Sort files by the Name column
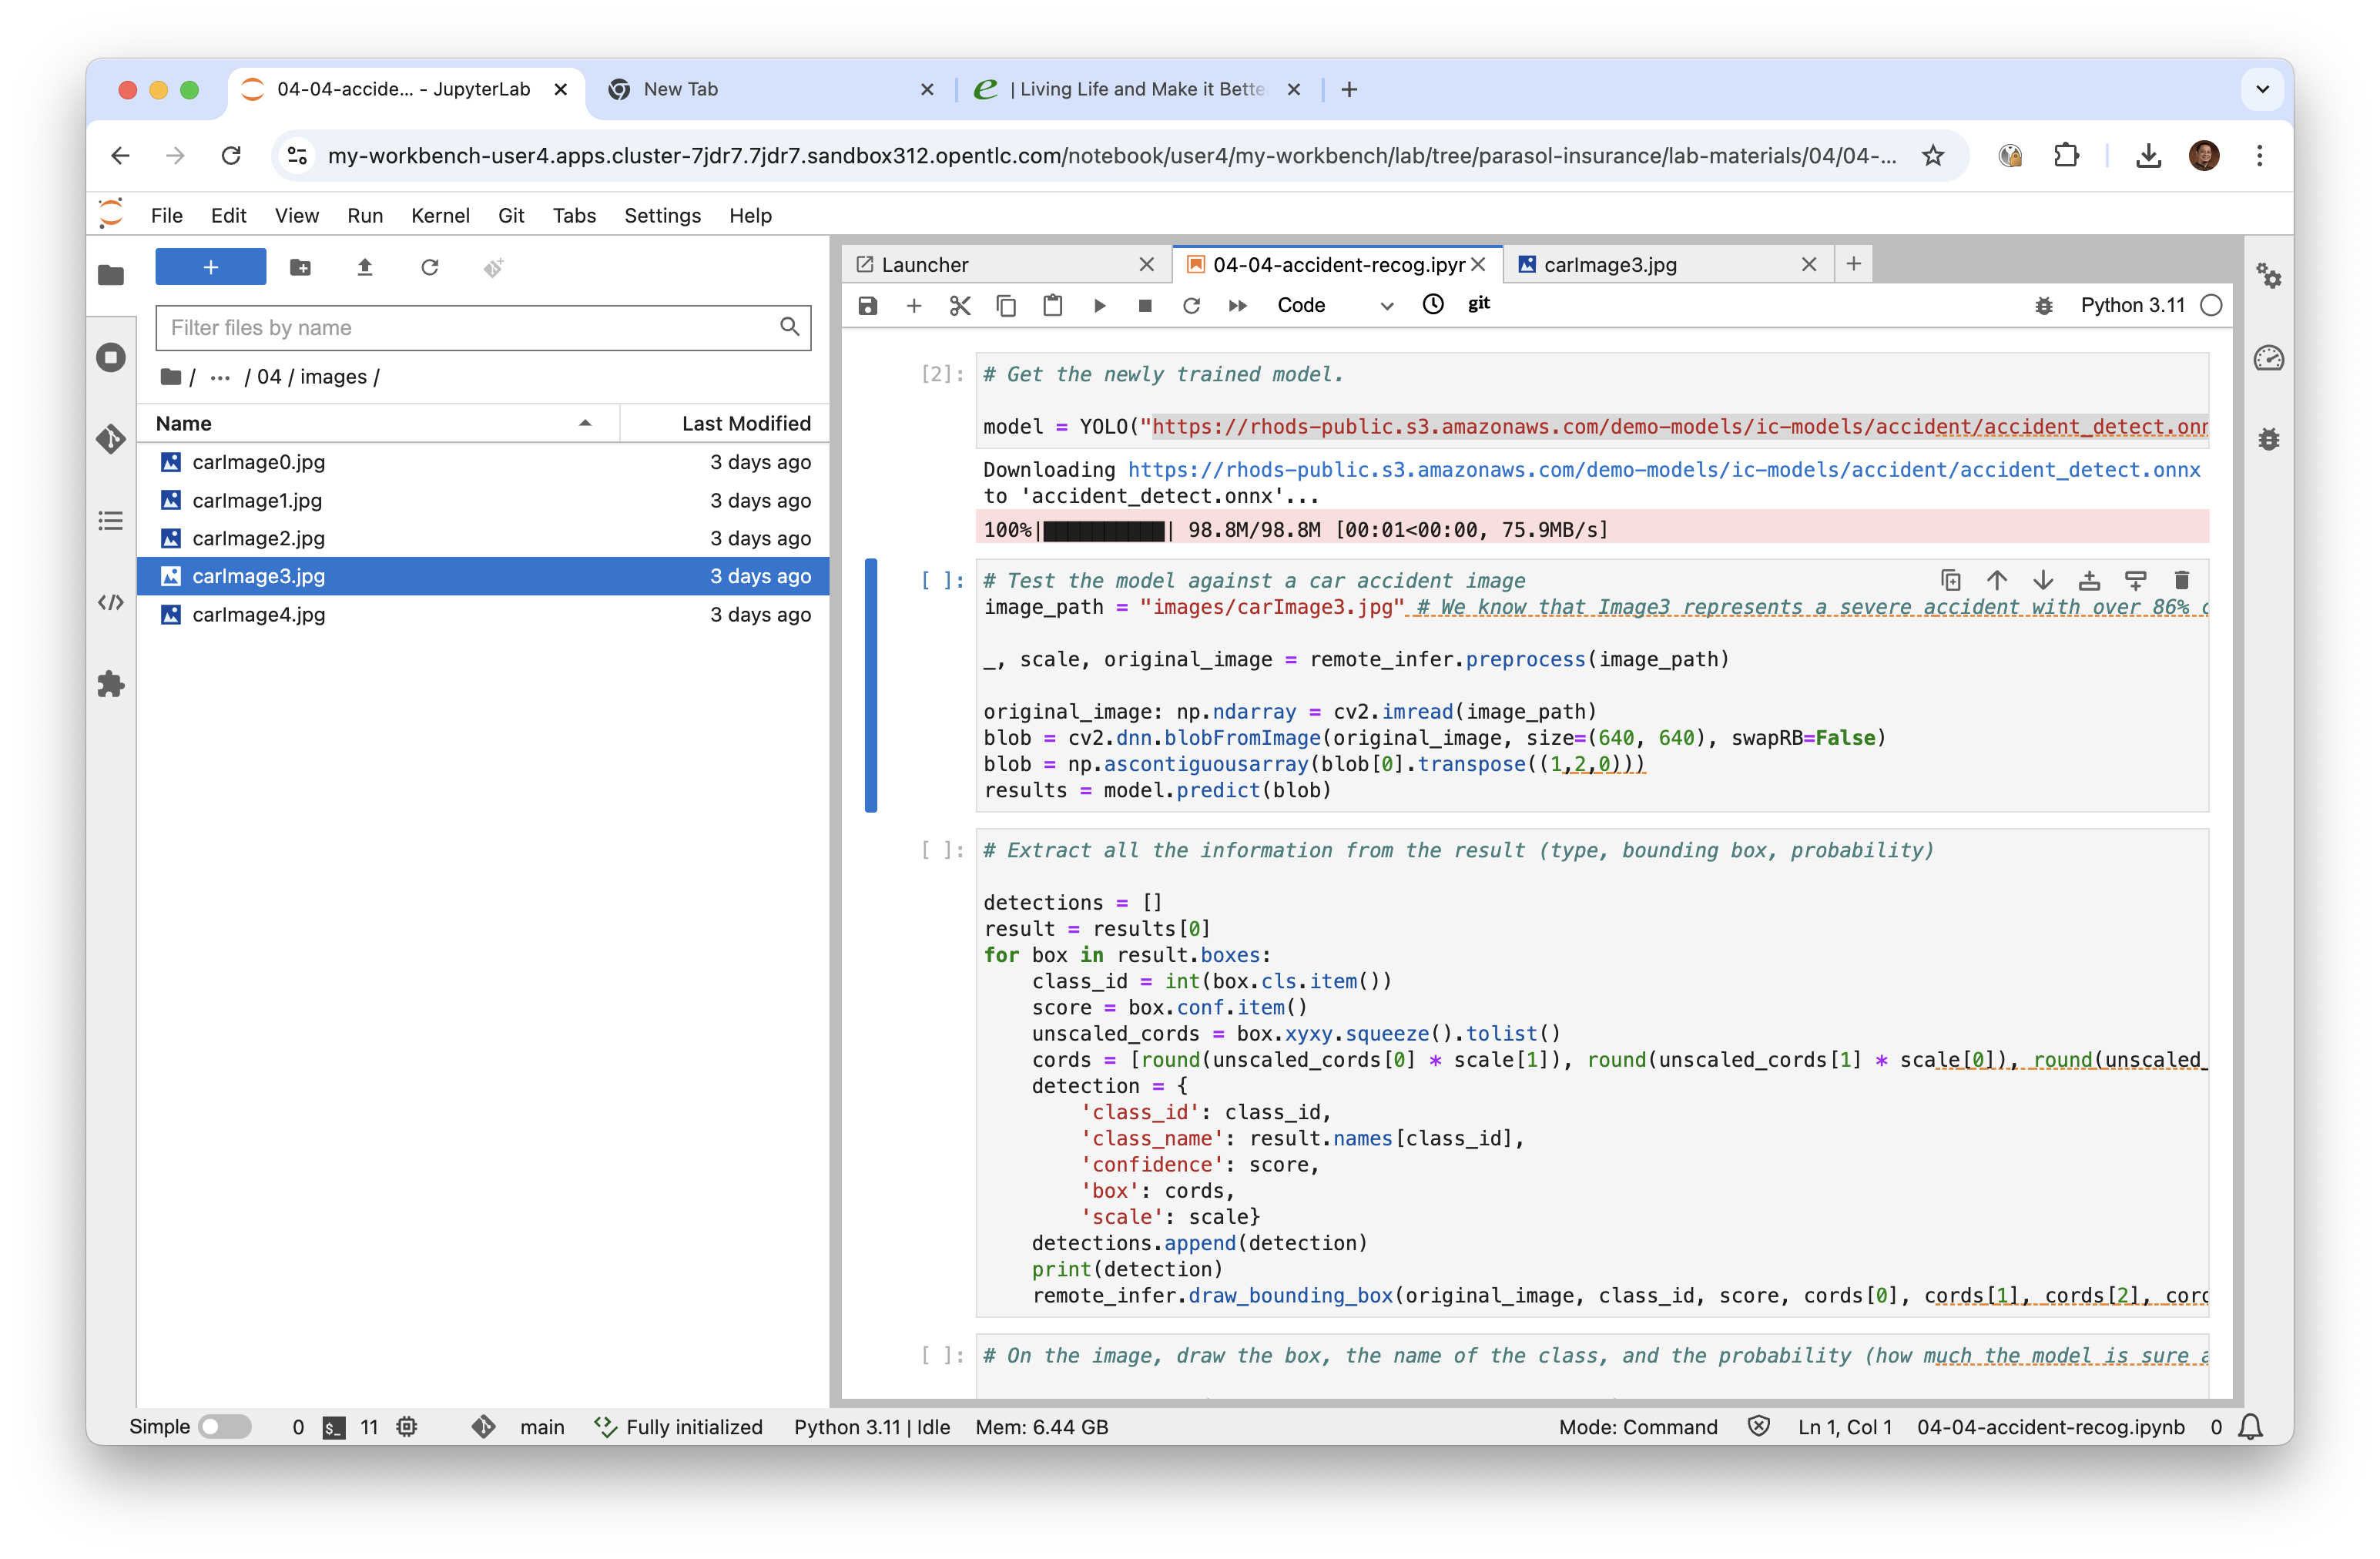2380x1559 pixels. [x=184, y=423]
